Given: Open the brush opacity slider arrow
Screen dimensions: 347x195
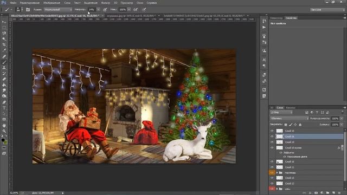Looking at the screenshot, I should point(98,10).
